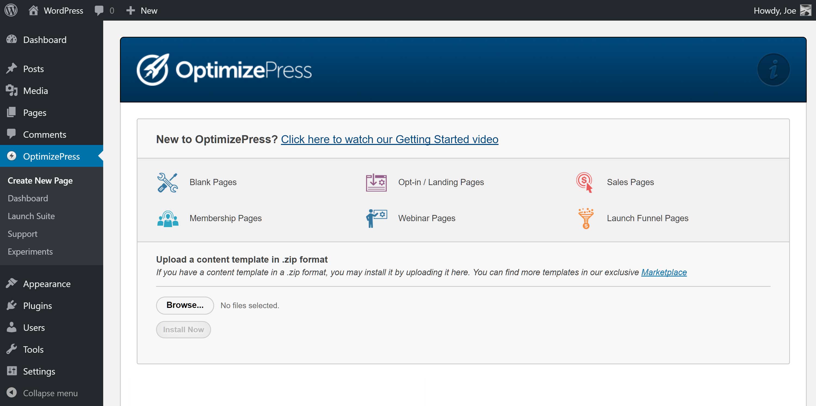This screenshot has height=406, width=816.
Task: Click the Launch Funnel Pages funnel icon
Action: [586, 219]
